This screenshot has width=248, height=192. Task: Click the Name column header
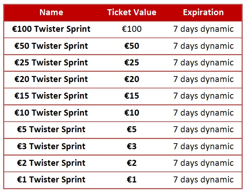point(51,12)
